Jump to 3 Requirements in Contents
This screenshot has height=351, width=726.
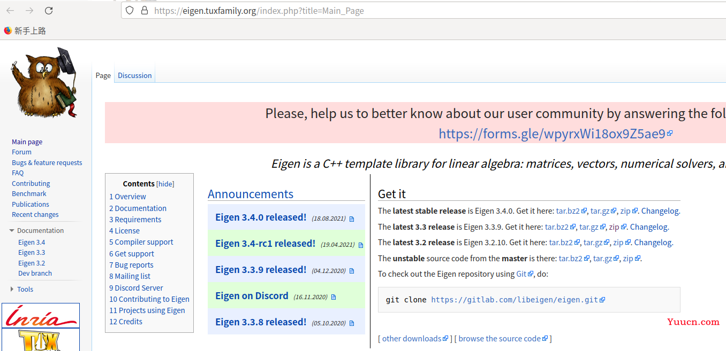[135, 220]
